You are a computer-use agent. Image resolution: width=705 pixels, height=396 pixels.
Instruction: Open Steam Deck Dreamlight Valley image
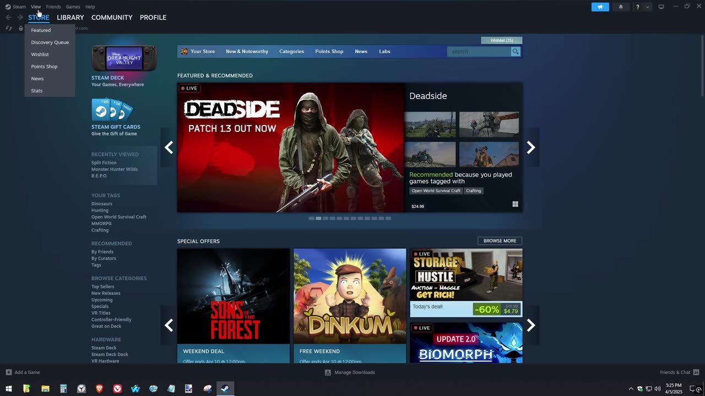(x=124, y=58)
